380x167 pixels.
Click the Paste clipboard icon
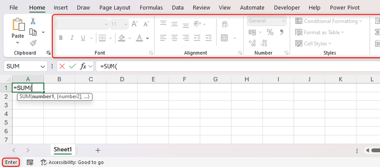click(18, 24)
